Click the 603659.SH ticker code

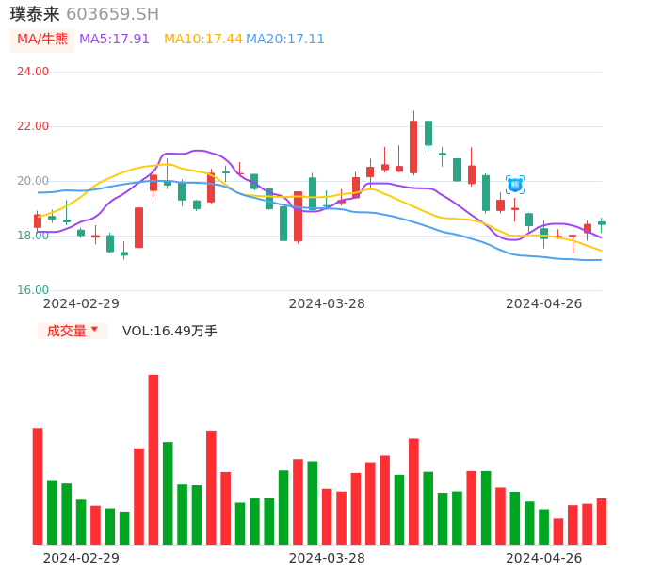click(112, 14)
